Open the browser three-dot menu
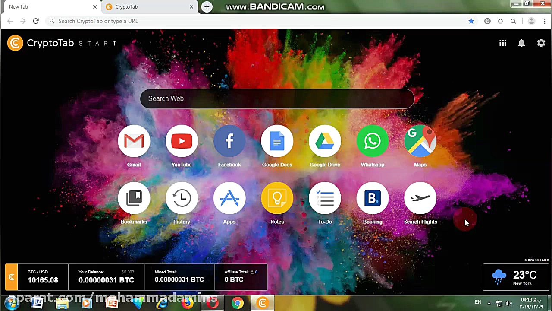This screenshot has height=311, width=552. (x=545, y=21)
